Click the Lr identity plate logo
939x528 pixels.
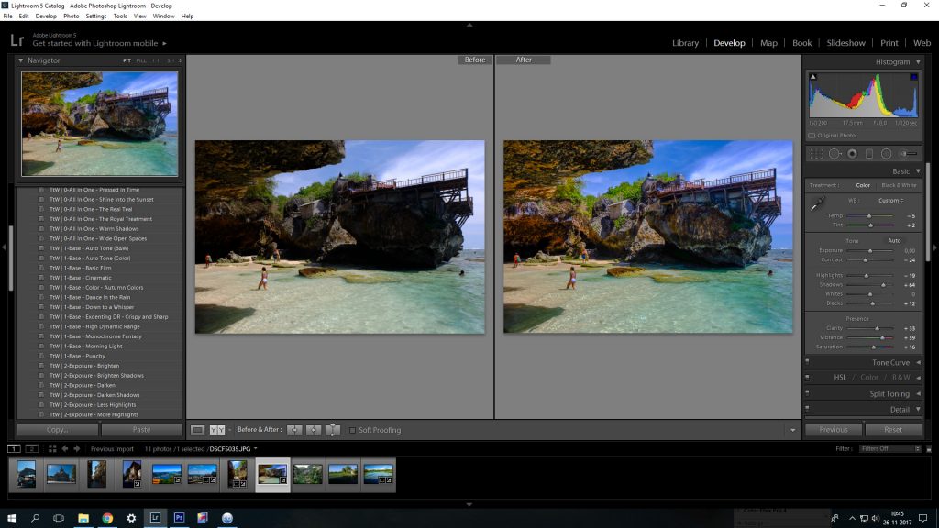17,40
